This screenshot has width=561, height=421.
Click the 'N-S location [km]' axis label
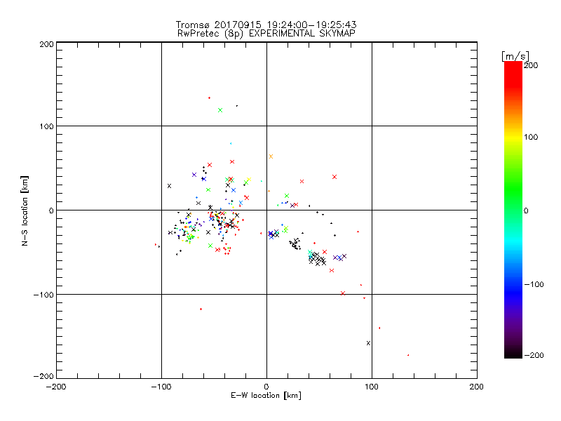[25, 210]
